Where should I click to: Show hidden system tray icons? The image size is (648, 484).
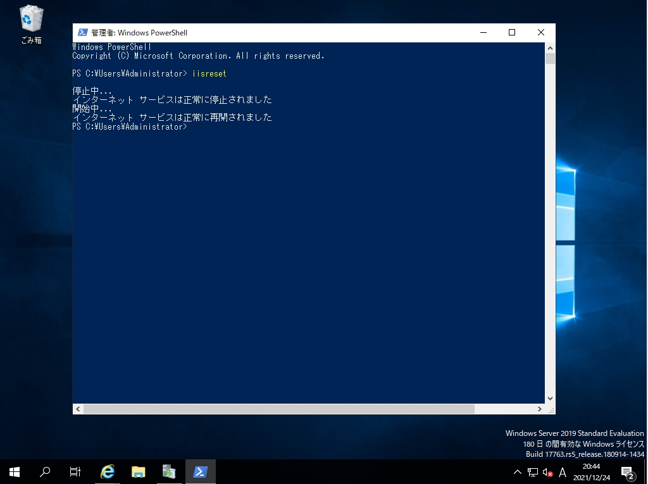pyautogui.click(x=517, y=471)
